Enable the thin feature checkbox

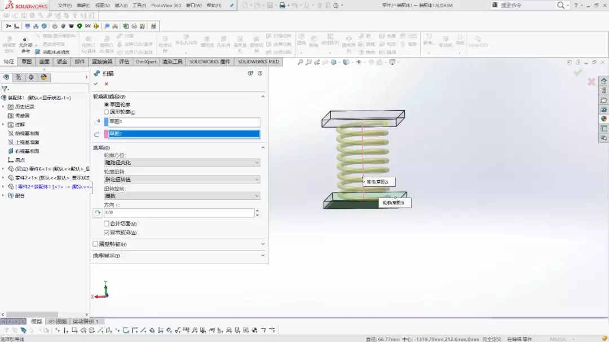[95, 244]
